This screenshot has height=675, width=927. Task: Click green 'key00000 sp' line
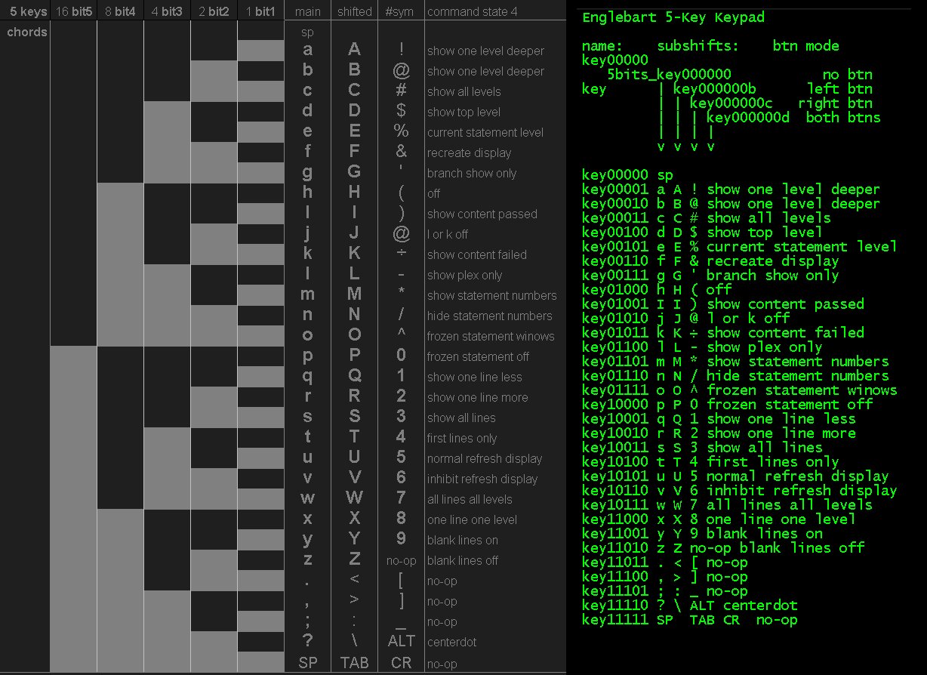[x=627, y=175]
